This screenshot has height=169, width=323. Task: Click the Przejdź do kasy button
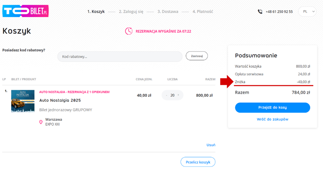point(272,107)
